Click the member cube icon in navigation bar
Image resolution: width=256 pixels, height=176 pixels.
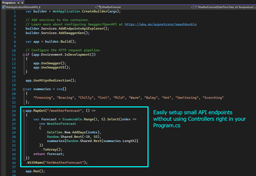196,7
